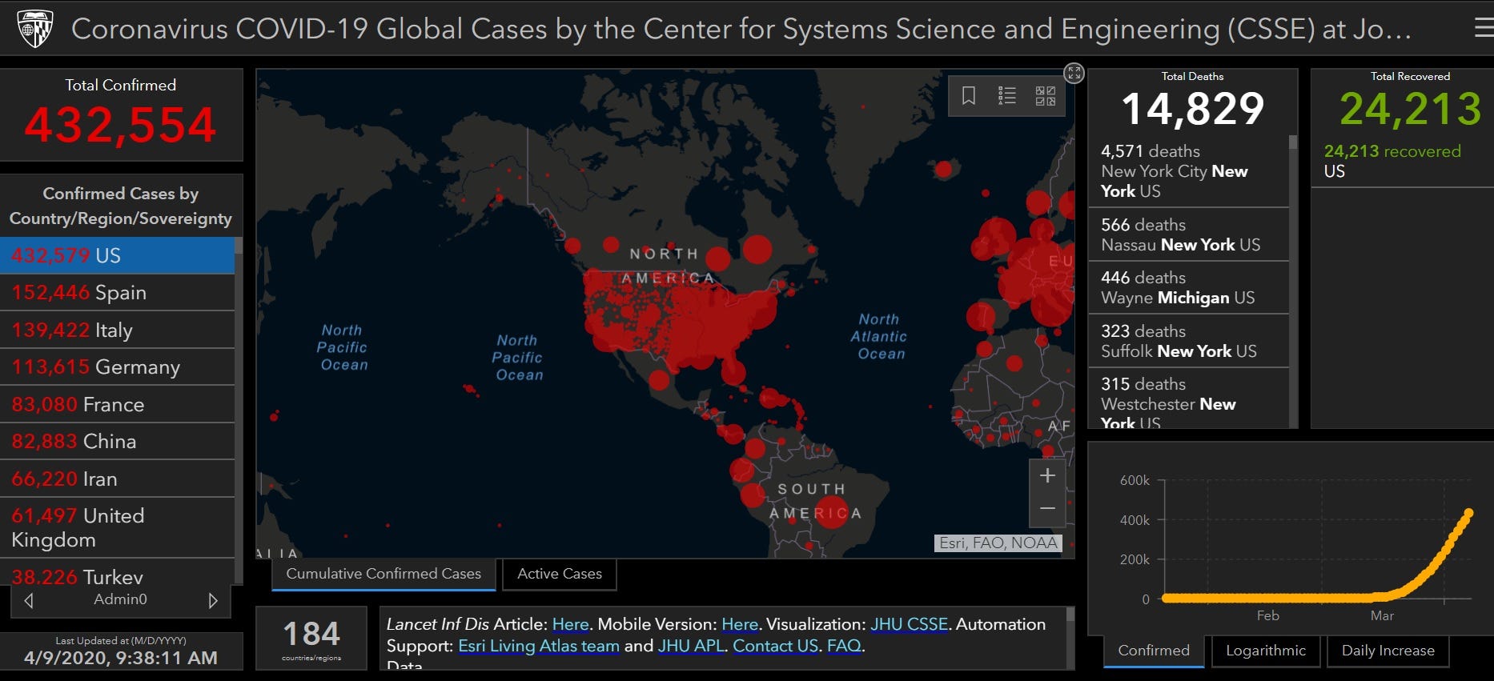
Task: Zoom out on the map with minus
Action: (1047, 509)
